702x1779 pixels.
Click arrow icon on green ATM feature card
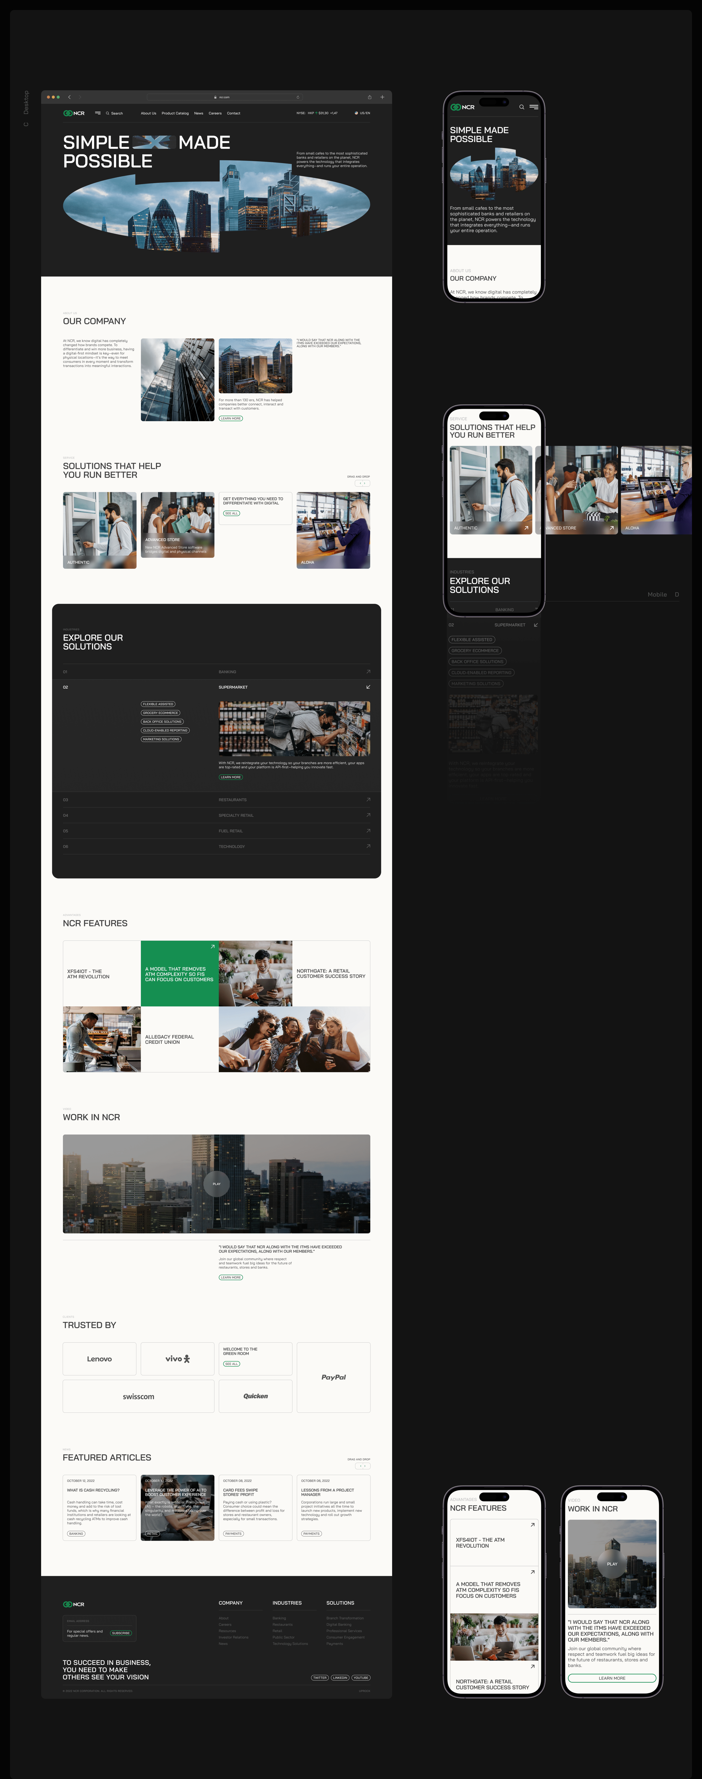click(x=213, y=947)
